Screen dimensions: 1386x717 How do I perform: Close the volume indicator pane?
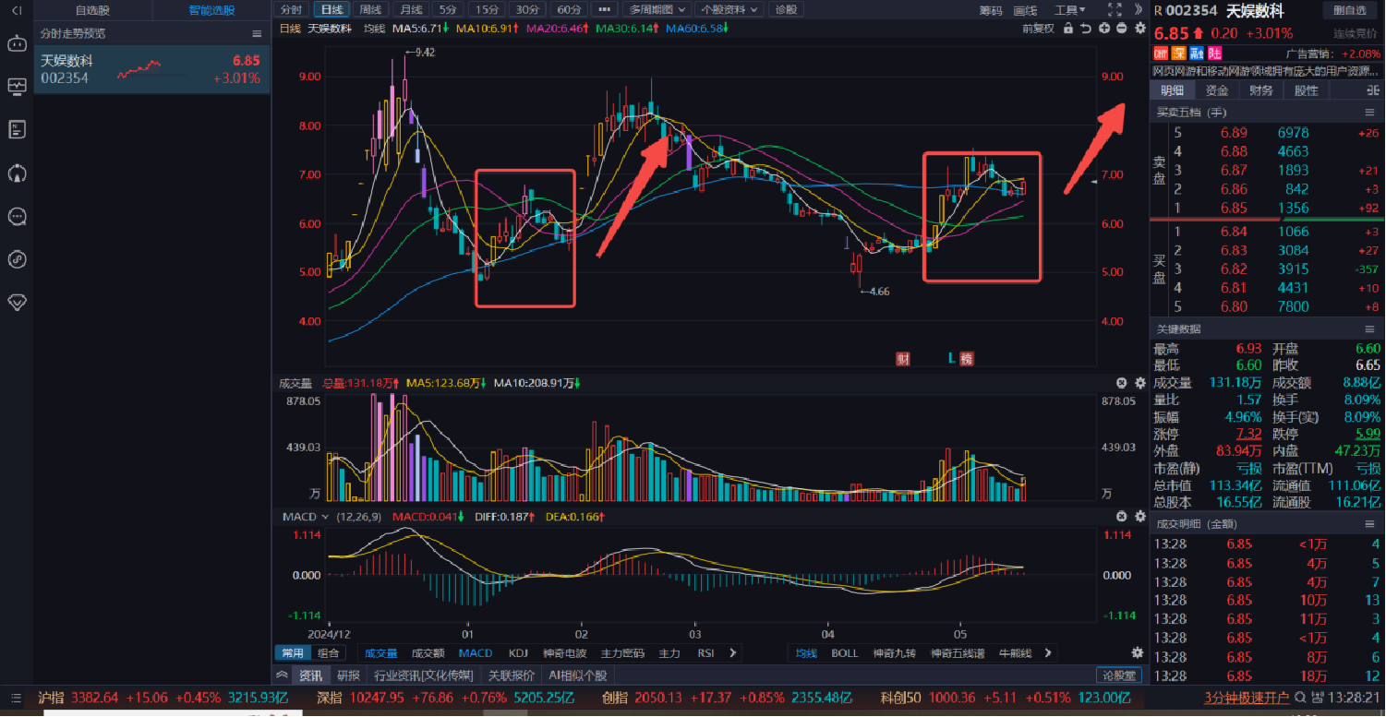pyautogui.click(x=1122, y=383)
